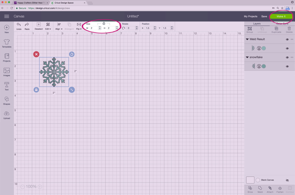Step the X position with arrows
Screen dimensions: 295x195
[x=155, y=28]
